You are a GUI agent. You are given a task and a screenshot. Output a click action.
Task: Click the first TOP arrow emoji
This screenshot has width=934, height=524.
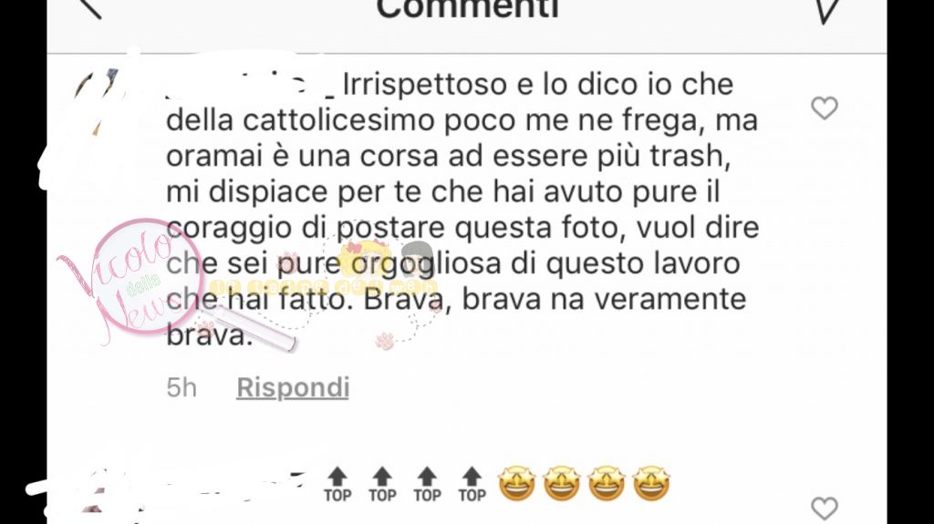337,485
